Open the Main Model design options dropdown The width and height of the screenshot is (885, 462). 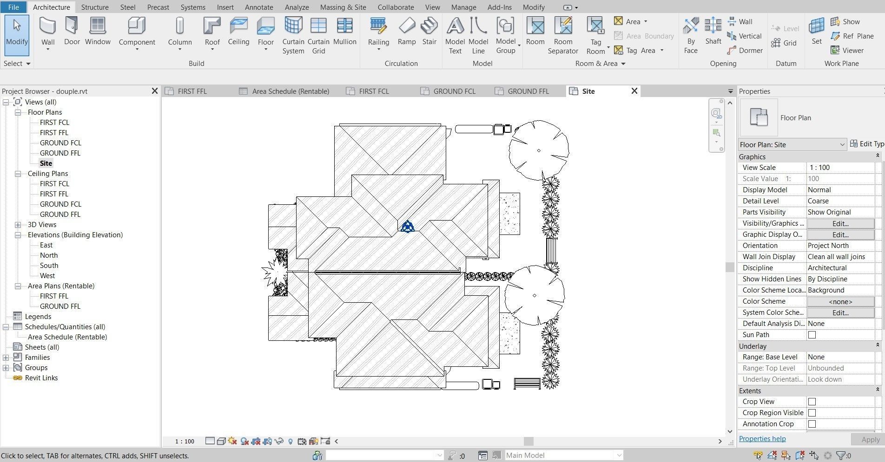(563, 455)
